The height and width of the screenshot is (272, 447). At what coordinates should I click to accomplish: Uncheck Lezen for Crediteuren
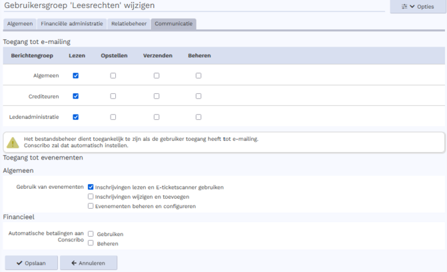coord(75,96)
